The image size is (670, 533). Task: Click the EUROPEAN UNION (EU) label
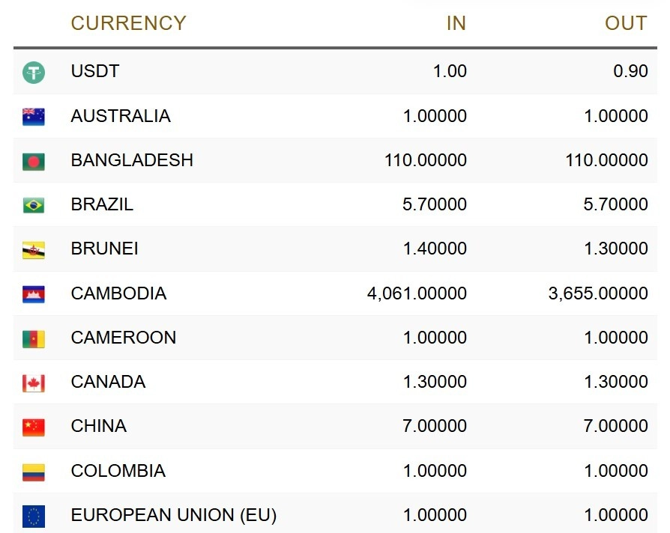[x=174, y=515]
